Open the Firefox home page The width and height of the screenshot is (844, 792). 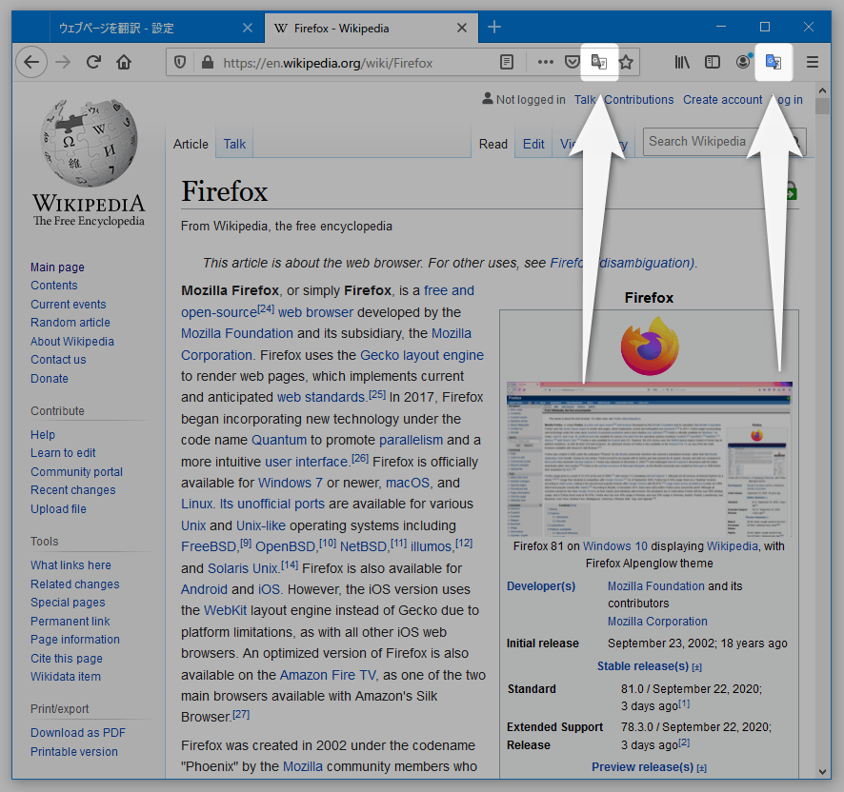point(124,63)
